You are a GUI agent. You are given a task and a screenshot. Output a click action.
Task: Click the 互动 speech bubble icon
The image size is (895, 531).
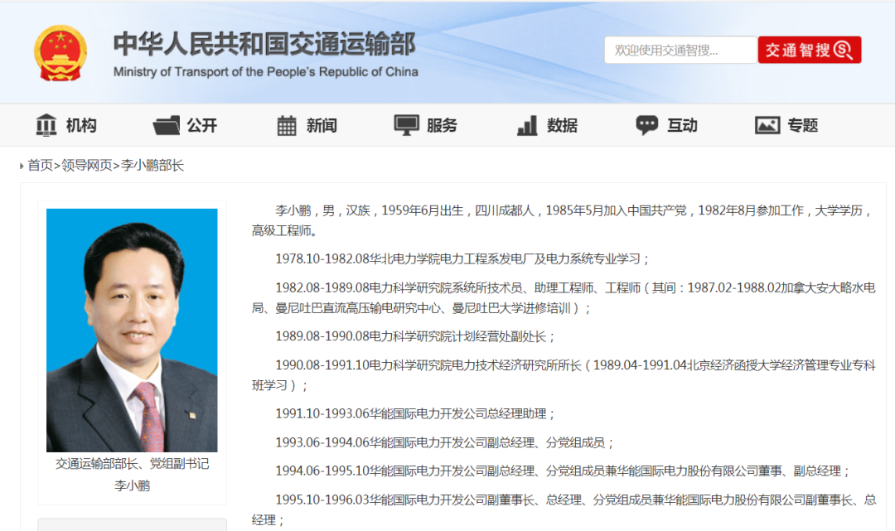point(646,125)
